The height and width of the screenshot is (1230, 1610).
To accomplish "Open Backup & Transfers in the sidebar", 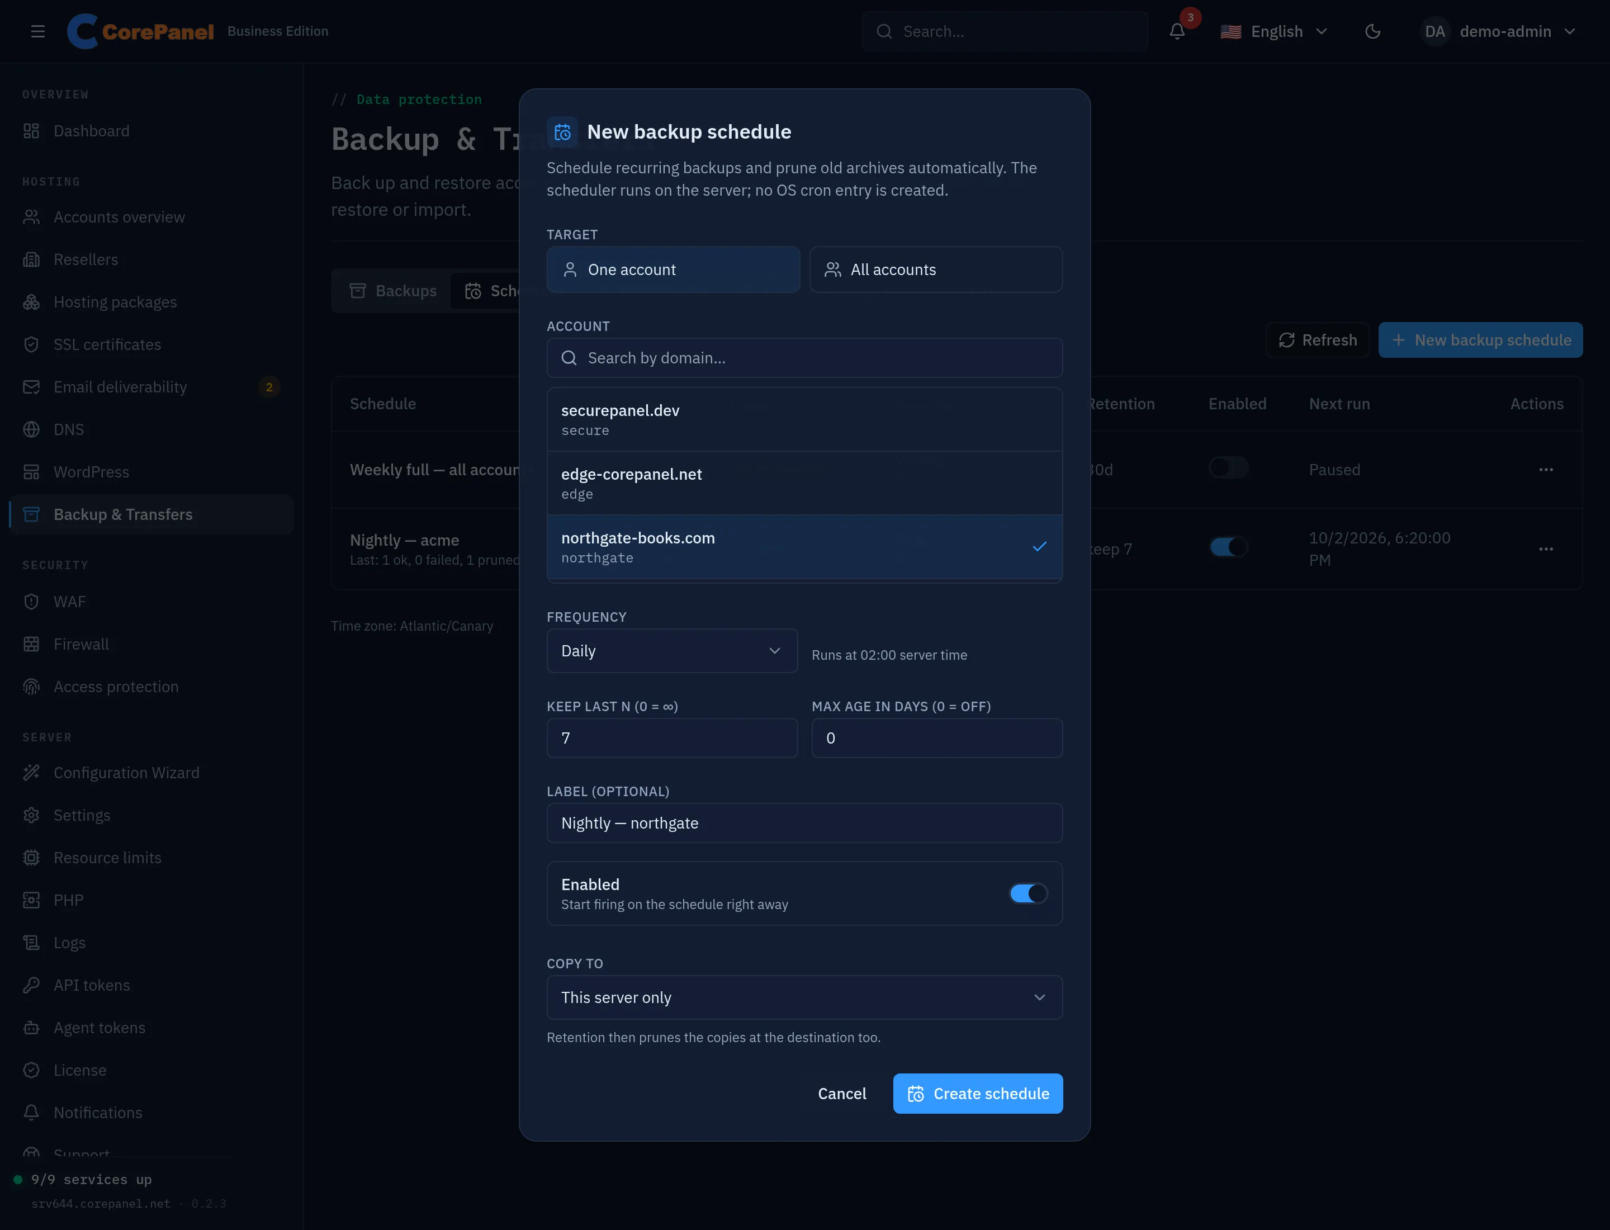I will 151,514.
